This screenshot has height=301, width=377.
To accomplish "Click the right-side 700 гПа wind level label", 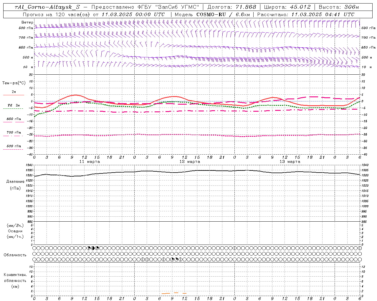I will (x=368, y=38).
